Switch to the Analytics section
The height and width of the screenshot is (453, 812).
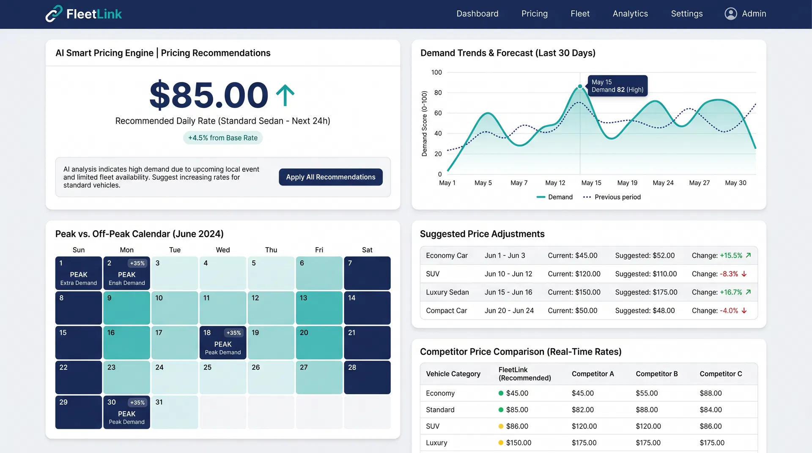(x=630, y=14)
